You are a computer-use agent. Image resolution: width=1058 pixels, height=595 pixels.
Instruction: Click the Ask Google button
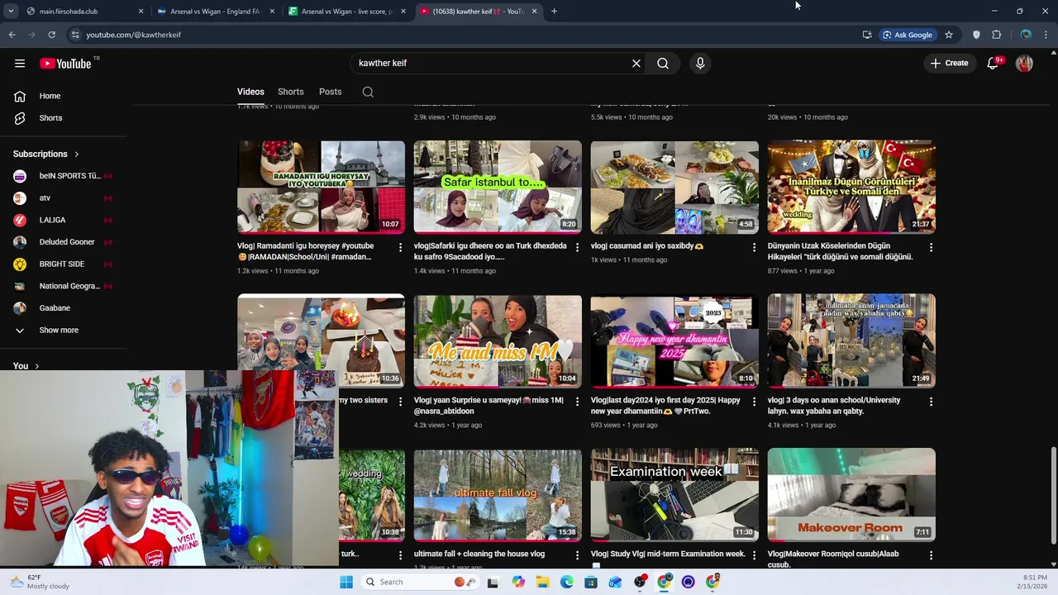coord(908,35)
